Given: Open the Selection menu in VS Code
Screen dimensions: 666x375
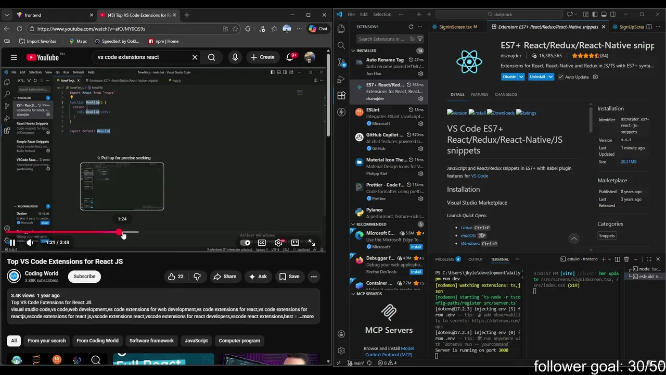Looking at the screenshot, I should click(382, 15).
